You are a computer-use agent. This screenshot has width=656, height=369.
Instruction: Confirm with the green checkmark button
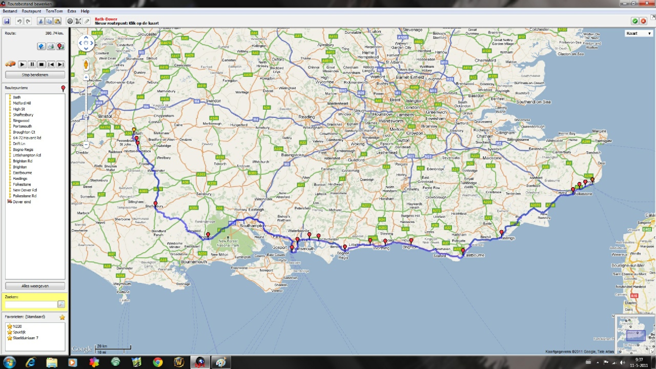click(635, 21)
